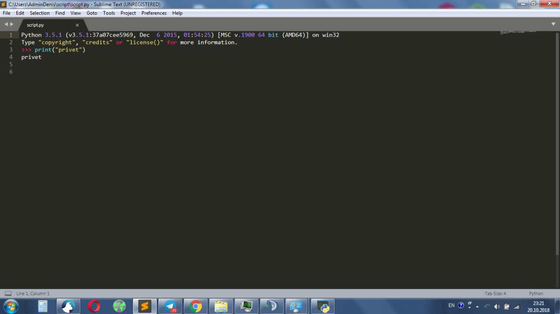
Task: Click the Sublime Text icon in title bar
Action: pos(3,4)
